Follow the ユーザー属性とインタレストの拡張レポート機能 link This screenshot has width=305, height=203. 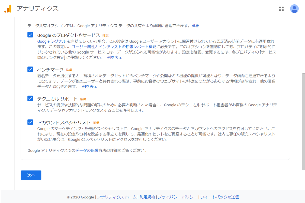point(114,47)
